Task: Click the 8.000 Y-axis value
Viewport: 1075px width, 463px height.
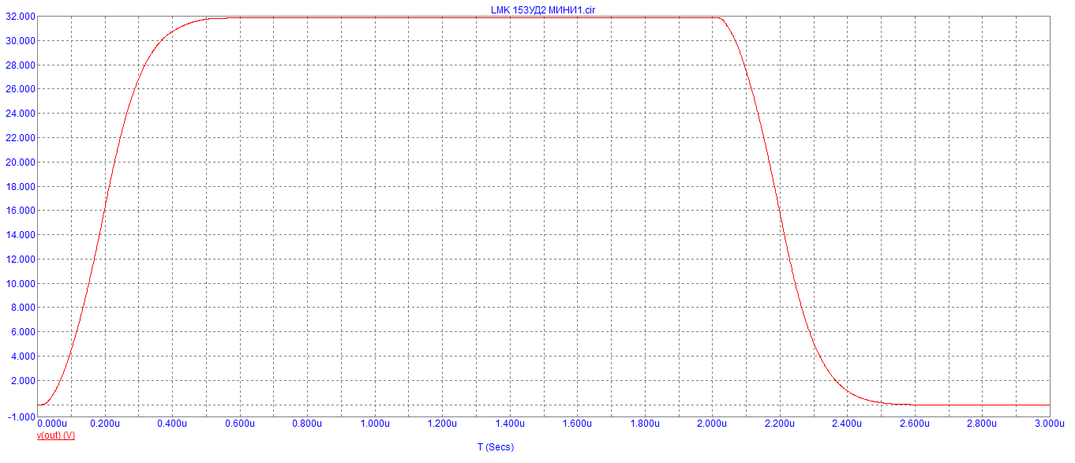Action: 22,308
